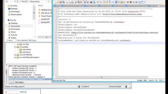Click the Open file toolbar icon
Viewport: 168px width, 94px height.
(58, 2)
